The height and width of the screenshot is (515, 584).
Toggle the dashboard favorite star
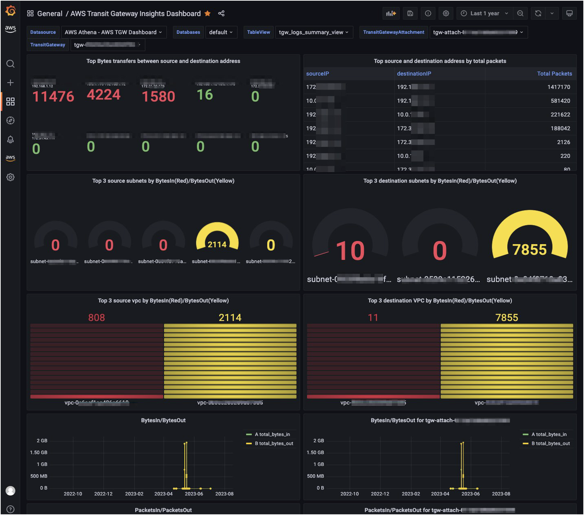pyautogui.click(x=207, y=13)
